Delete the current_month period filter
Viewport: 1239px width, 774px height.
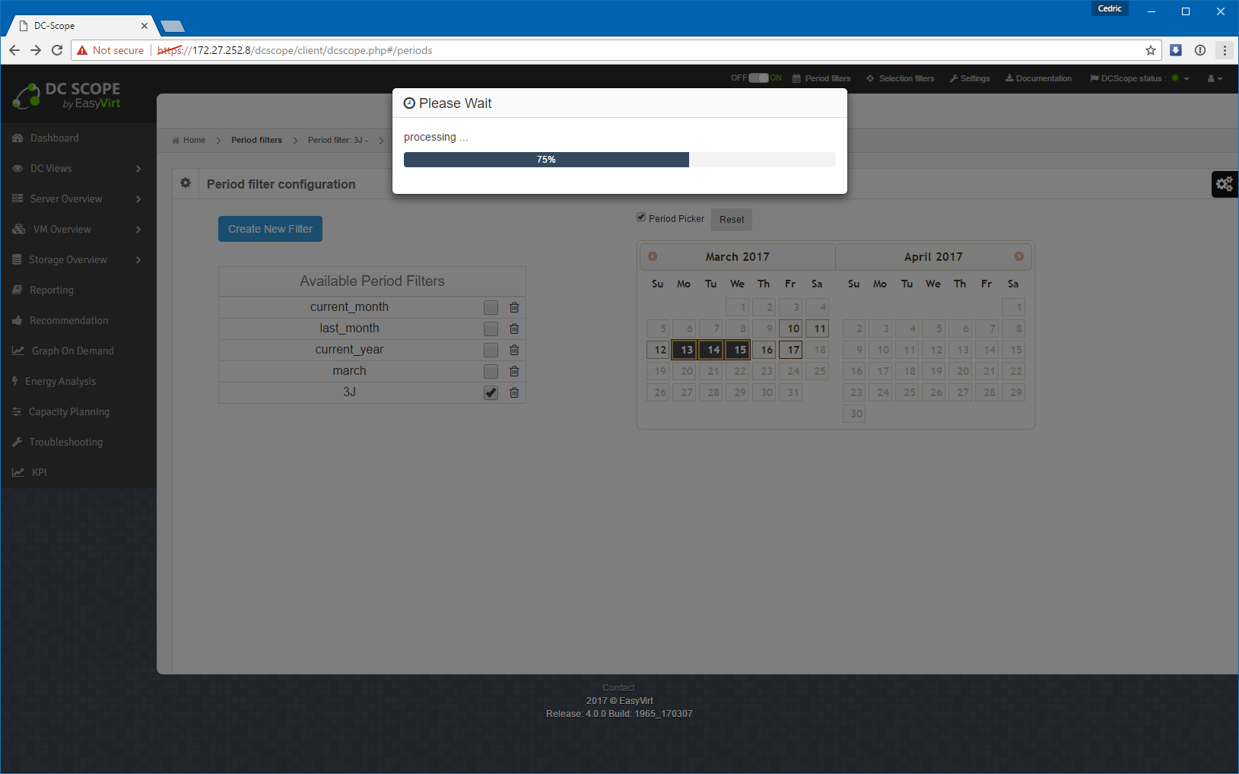pos(514,307)
